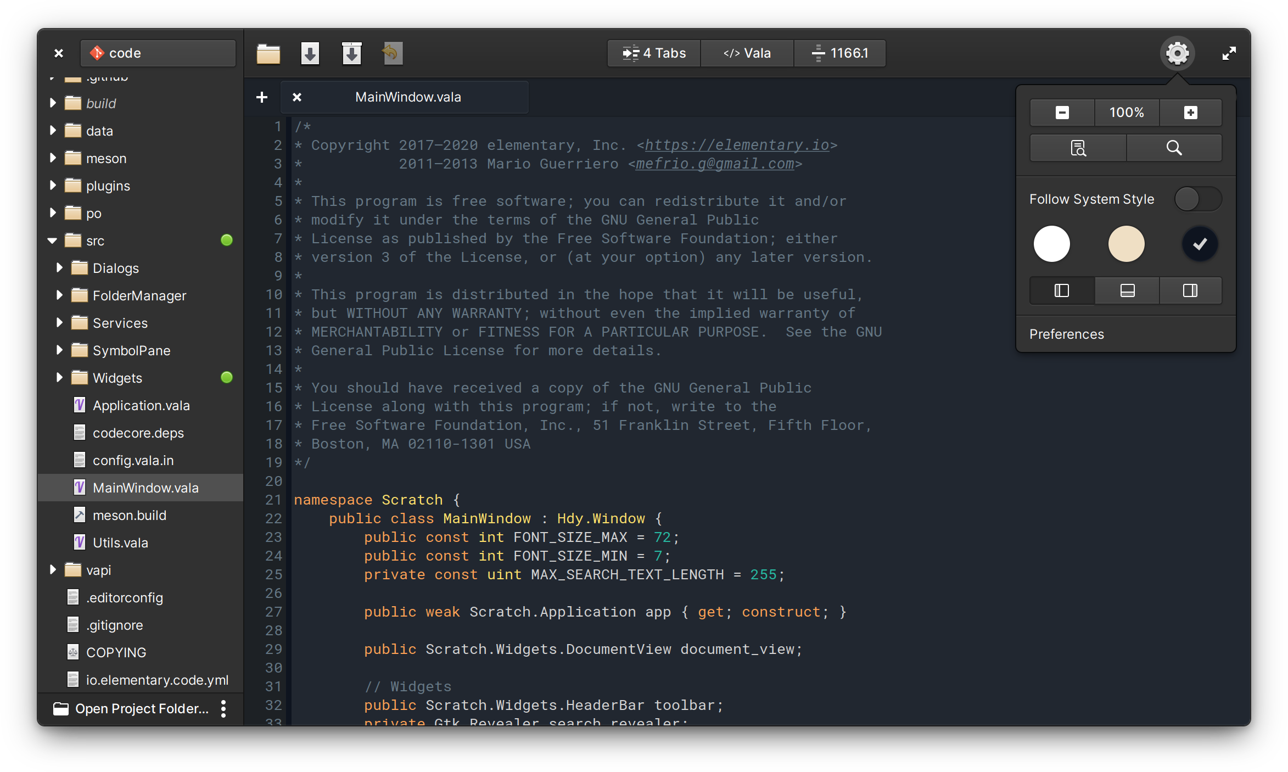Open Preferences from the menu
Screen dimensions: 1288x772
coord(1066,334)
